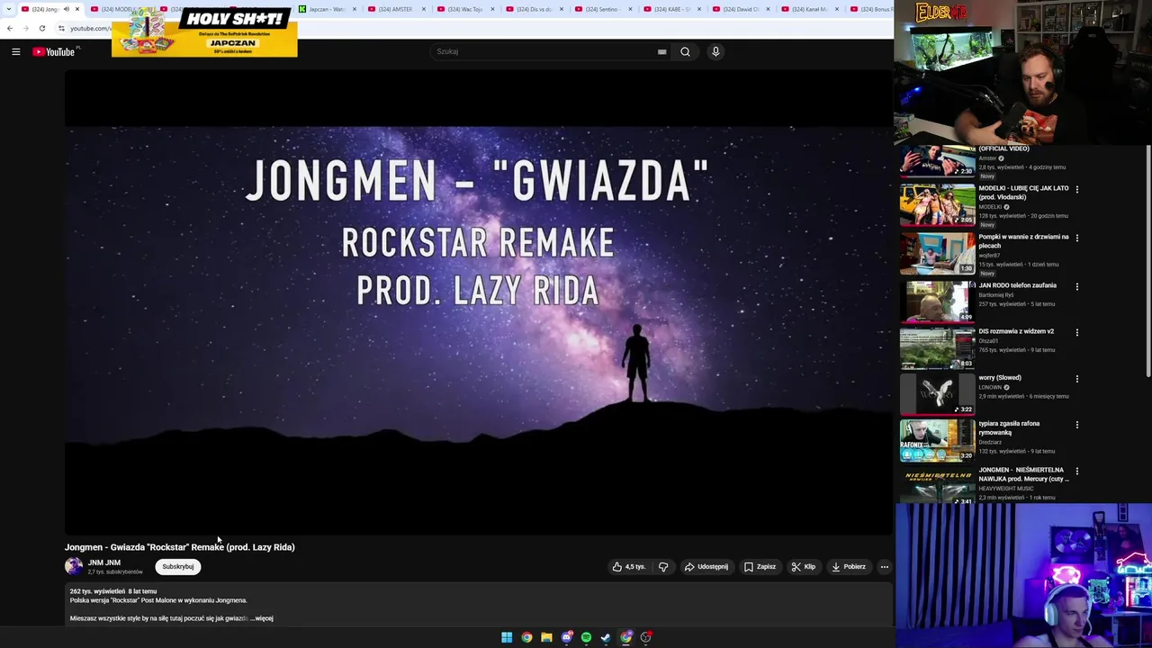Open options menu for typiara zgasiła rafona
Screen dimensions: 1152x648
[1076, 425]
